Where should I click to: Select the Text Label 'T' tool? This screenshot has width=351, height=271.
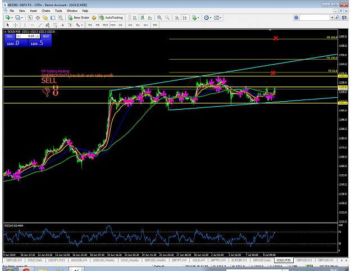pos(70,25)
